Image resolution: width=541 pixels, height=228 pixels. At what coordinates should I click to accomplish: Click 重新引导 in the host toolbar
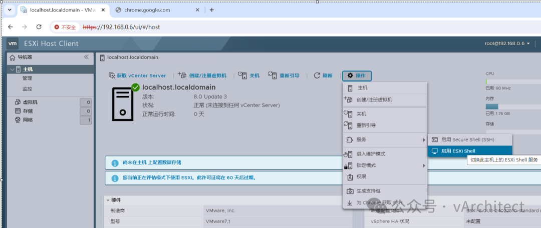point(283,75)
